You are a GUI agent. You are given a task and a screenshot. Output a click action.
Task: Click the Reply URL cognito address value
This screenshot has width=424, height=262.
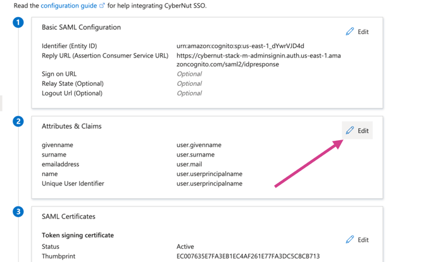[x=258, y=60]
